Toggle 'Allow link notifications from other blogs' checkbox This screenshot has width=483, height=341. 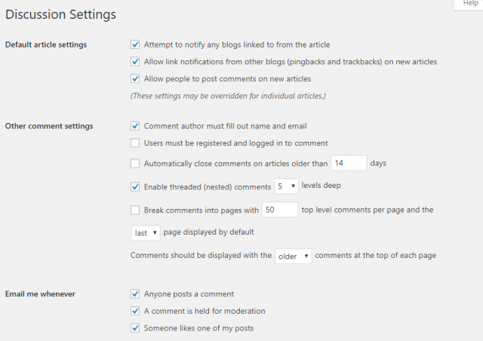pyautogui.click(x=135, y=62)
